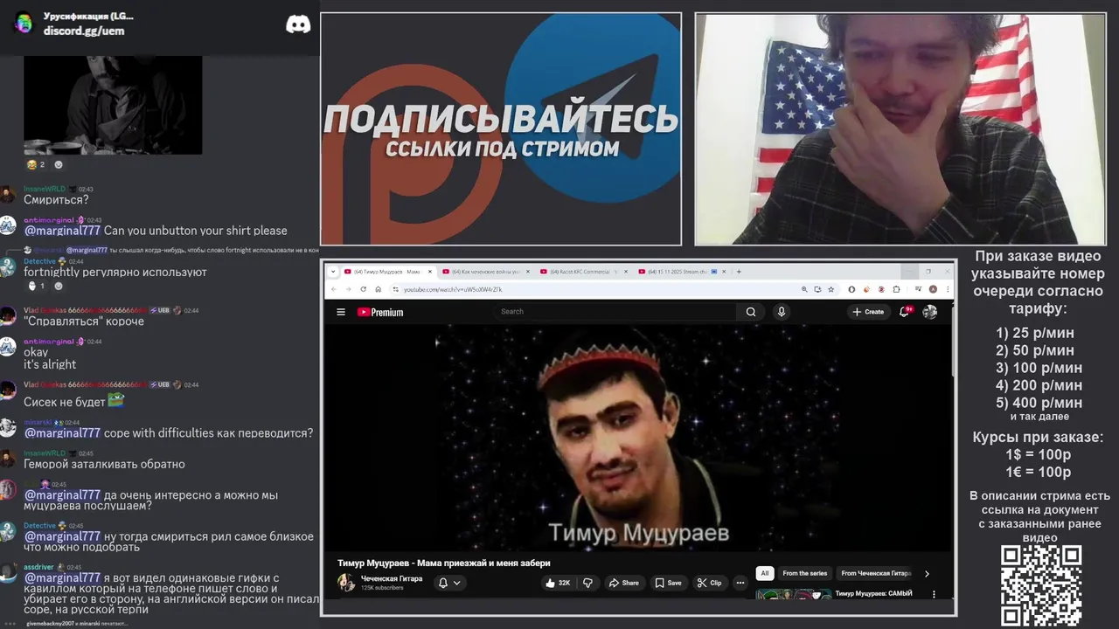This screenshot has height=629, width=1119.
Task: Click the @marginal777 mention in antimarginal's message
Action: pyautogui.click(x=63, y=231)
